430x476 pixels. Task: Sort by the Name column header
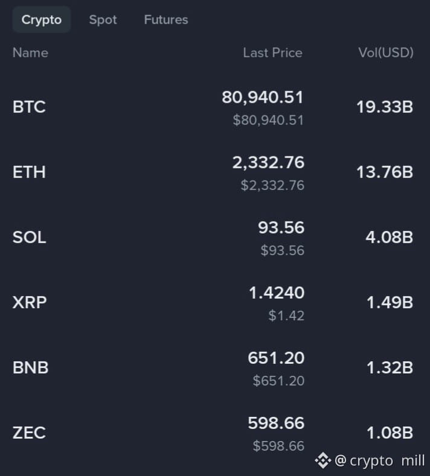[x=30, y=53]
